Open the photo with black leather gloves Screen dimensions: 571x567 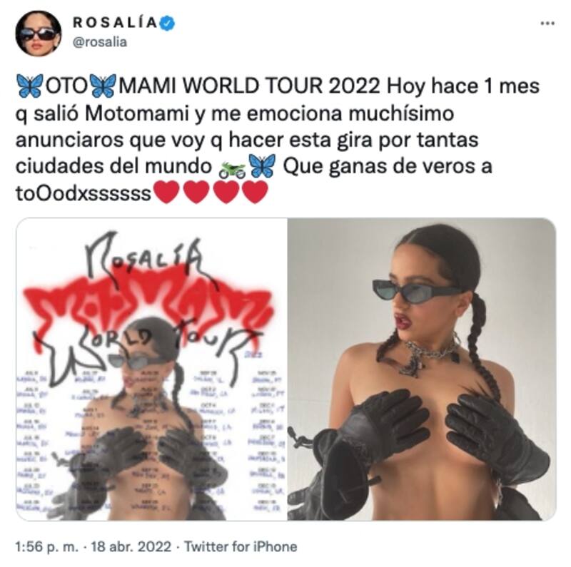pos(422,369)
